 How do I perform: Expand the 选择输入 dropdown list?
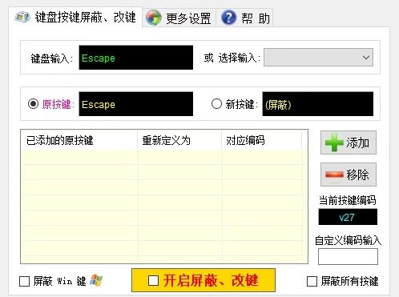click(318, 58)
